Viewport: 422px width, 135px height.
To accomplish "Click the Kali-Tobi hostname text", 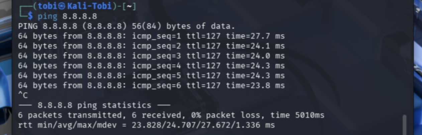I will (x=86, y=6).
